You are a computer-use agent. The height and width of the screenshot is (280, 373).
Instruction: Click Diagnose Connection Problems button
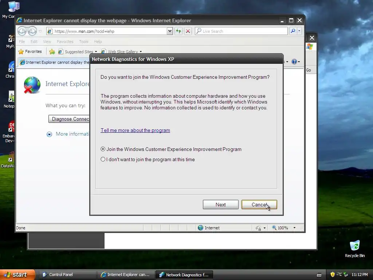coord(69,119)
